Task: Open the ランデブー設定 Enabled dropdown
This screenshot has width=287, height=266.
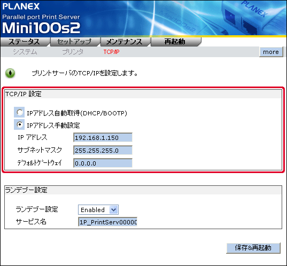Action: (x=98, y=210)
